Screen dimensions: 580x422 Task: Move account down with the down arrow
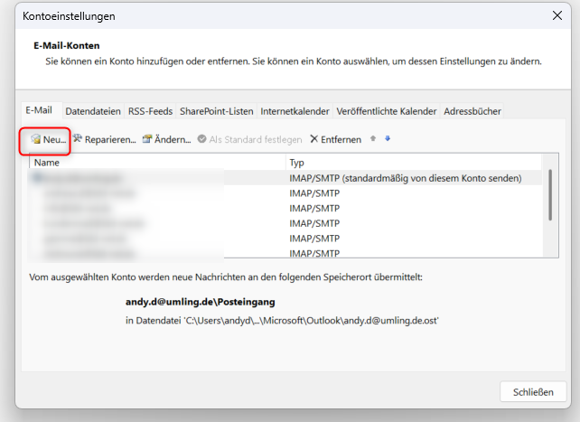click(388, 139)
